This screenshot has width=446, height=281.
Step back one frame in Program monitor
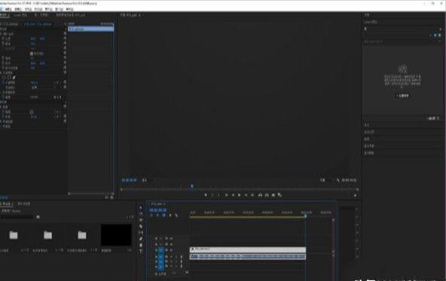click(x=233, y=195)
